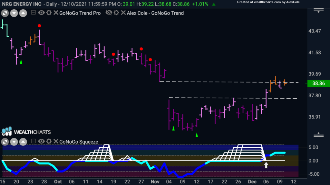Click the 37.80 price axis label
This screenshot has width=330, height=185.
point(315,96)
